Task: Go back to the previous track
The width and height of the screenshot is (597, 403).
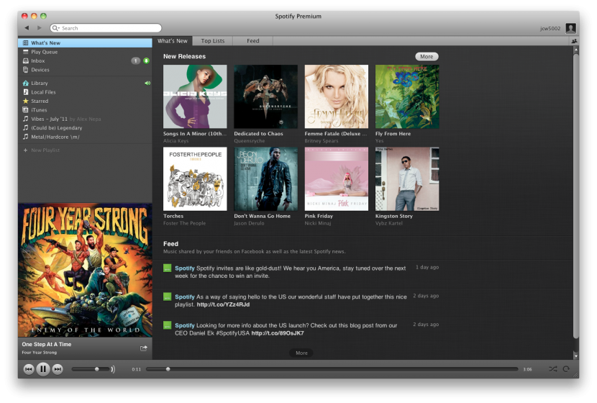Action: (29, 369)
